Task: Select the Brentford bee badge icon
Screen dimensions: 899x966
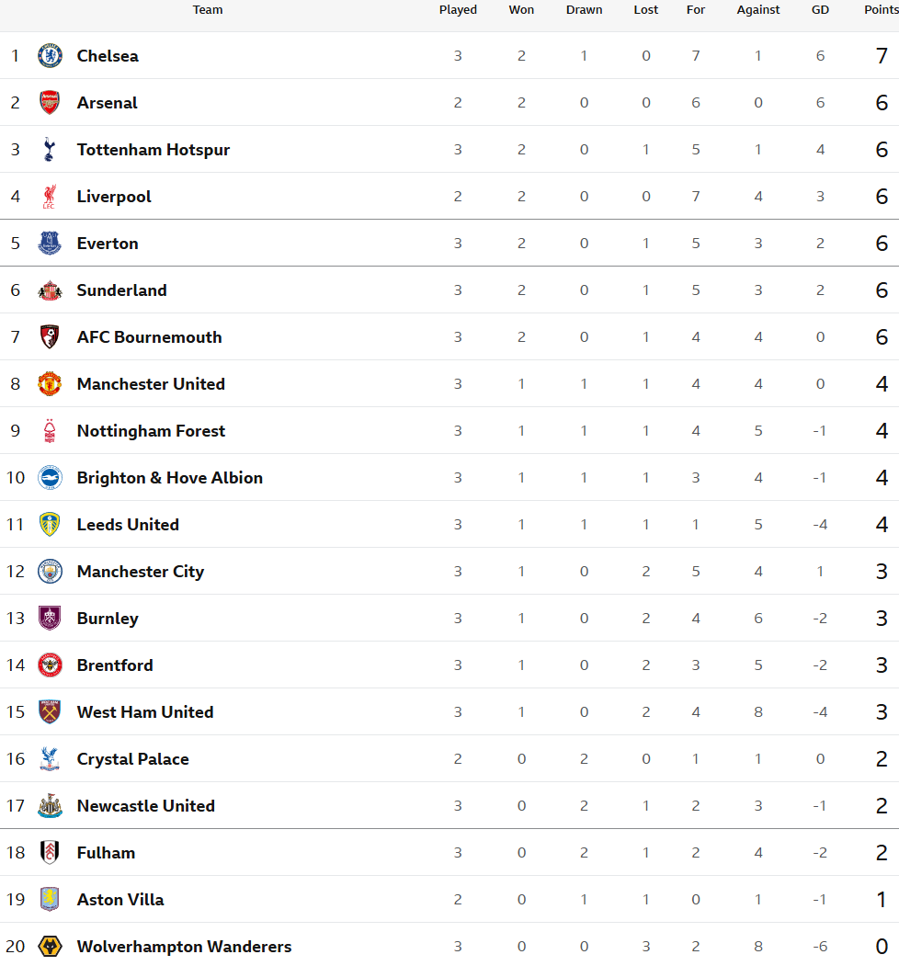Action: [x=50, y=665]
